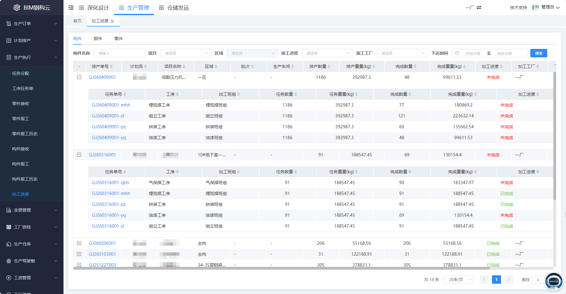Click the table's vertical scrollbar

pos(555,136)
